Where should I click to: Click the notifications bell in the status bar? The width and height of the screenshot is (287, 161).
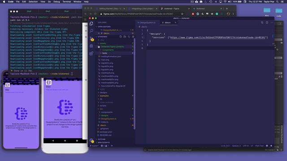(271, 146)
